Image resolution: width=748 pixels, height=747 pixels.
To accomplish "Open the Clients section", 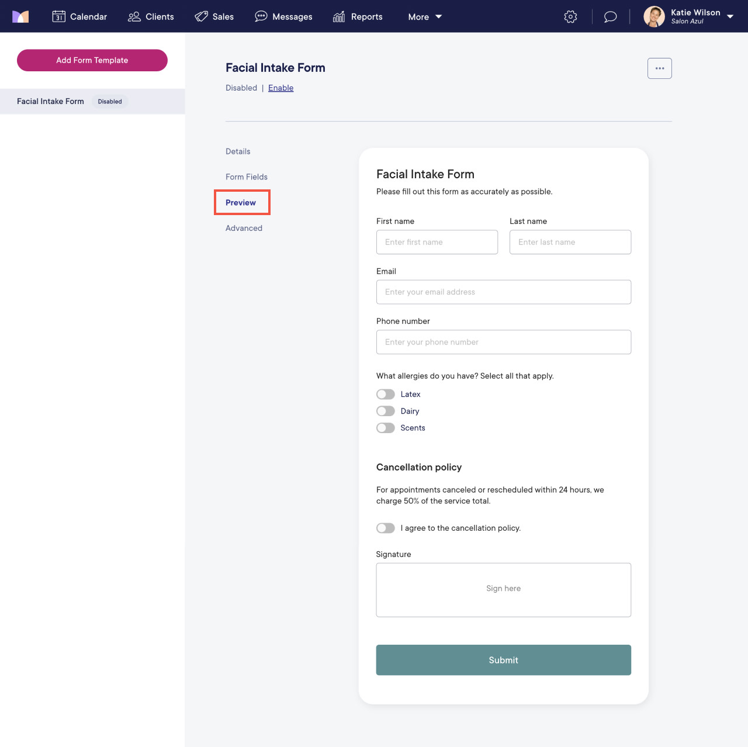I will tap(151, 16).
